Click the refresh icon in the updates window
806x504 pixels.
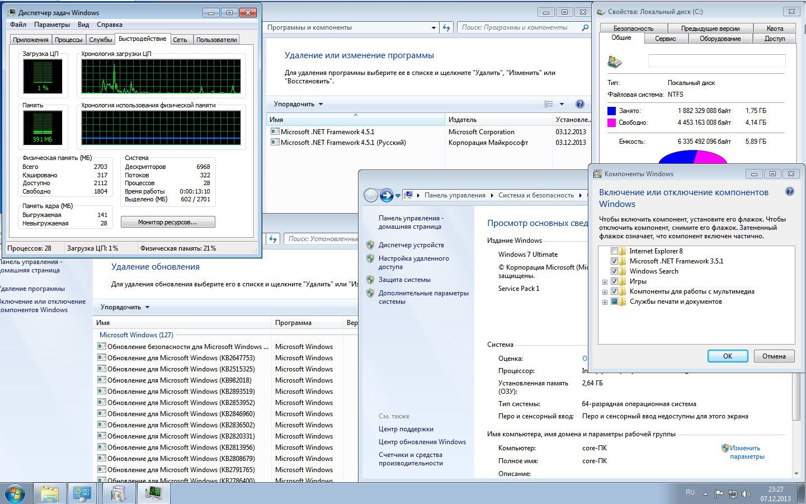(272, 239)
